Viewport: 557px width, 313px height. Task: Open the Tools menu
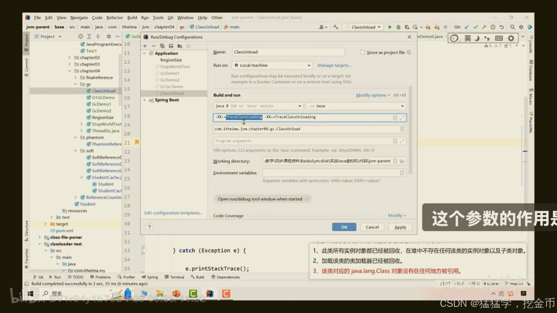click(158, 18)
